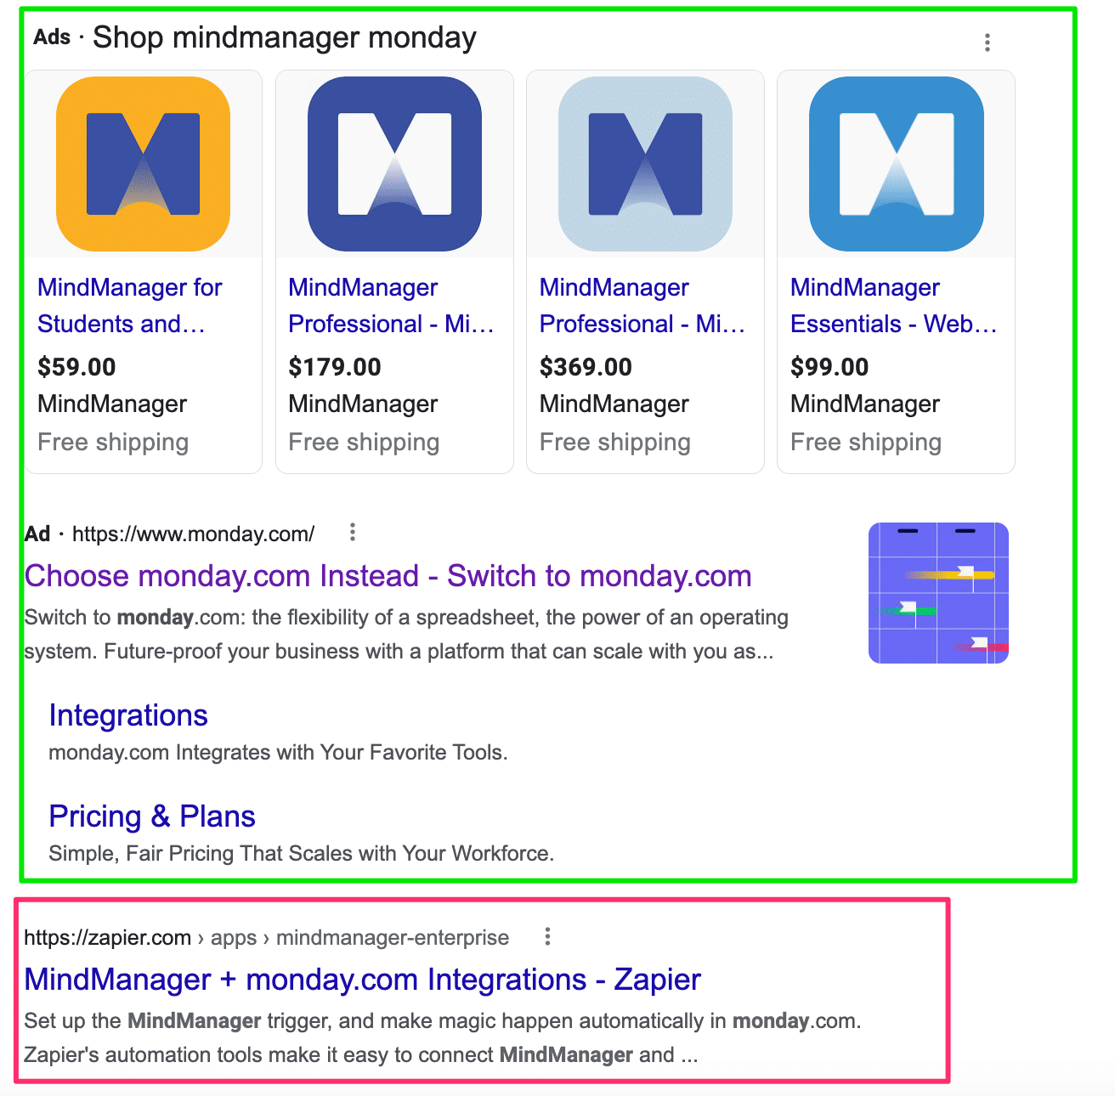Open the monday.com ad three-dot menu
The height and width of the screenshot is (1096, 1115).
tap(353, 533)
